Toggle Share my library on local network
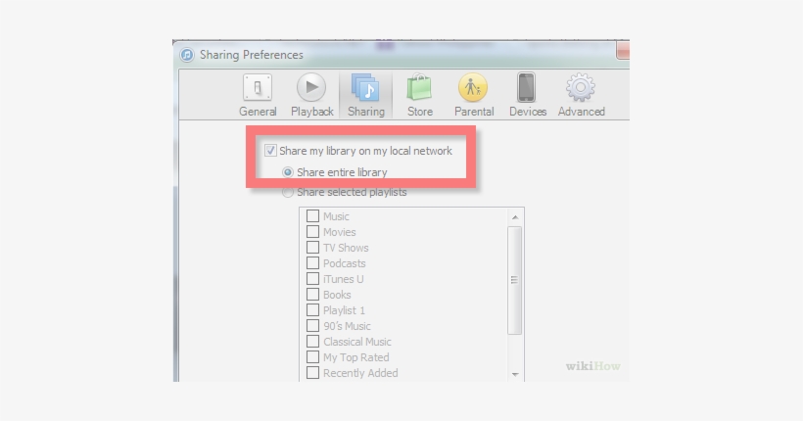The width and height of the screenshot is (803, 421). [x=270, y=151]
